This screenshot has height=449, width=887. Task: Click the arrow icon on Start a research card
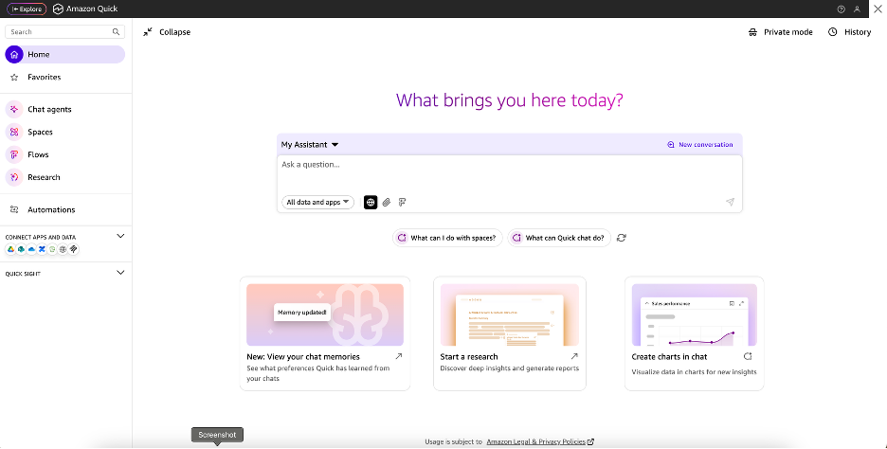tap(574, 356)
